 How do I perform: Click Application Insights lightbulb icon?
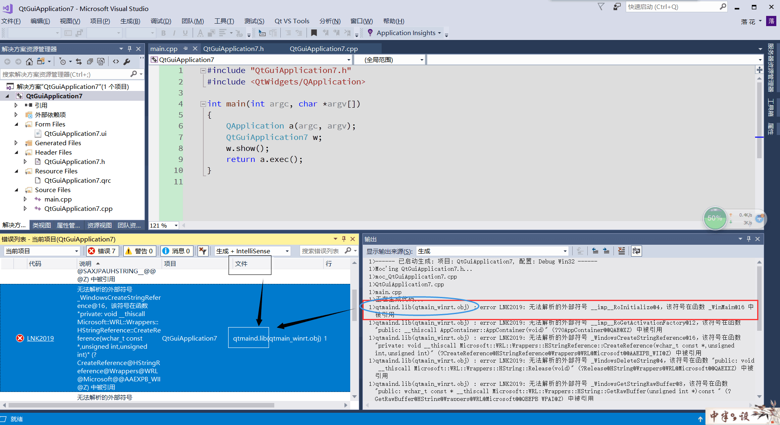coord(370,33)
